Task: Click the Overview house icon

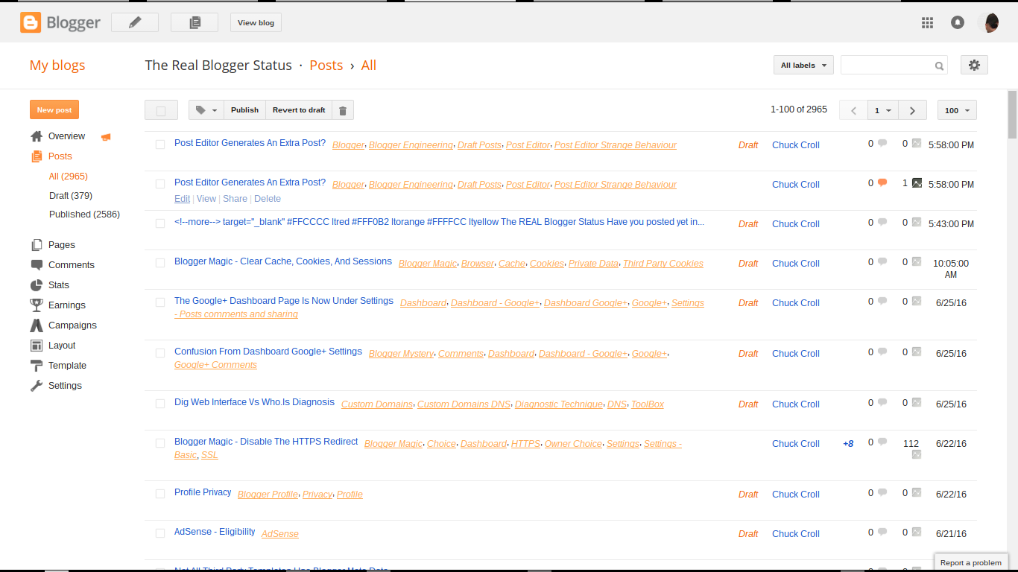Action: (x=37, y=136)
